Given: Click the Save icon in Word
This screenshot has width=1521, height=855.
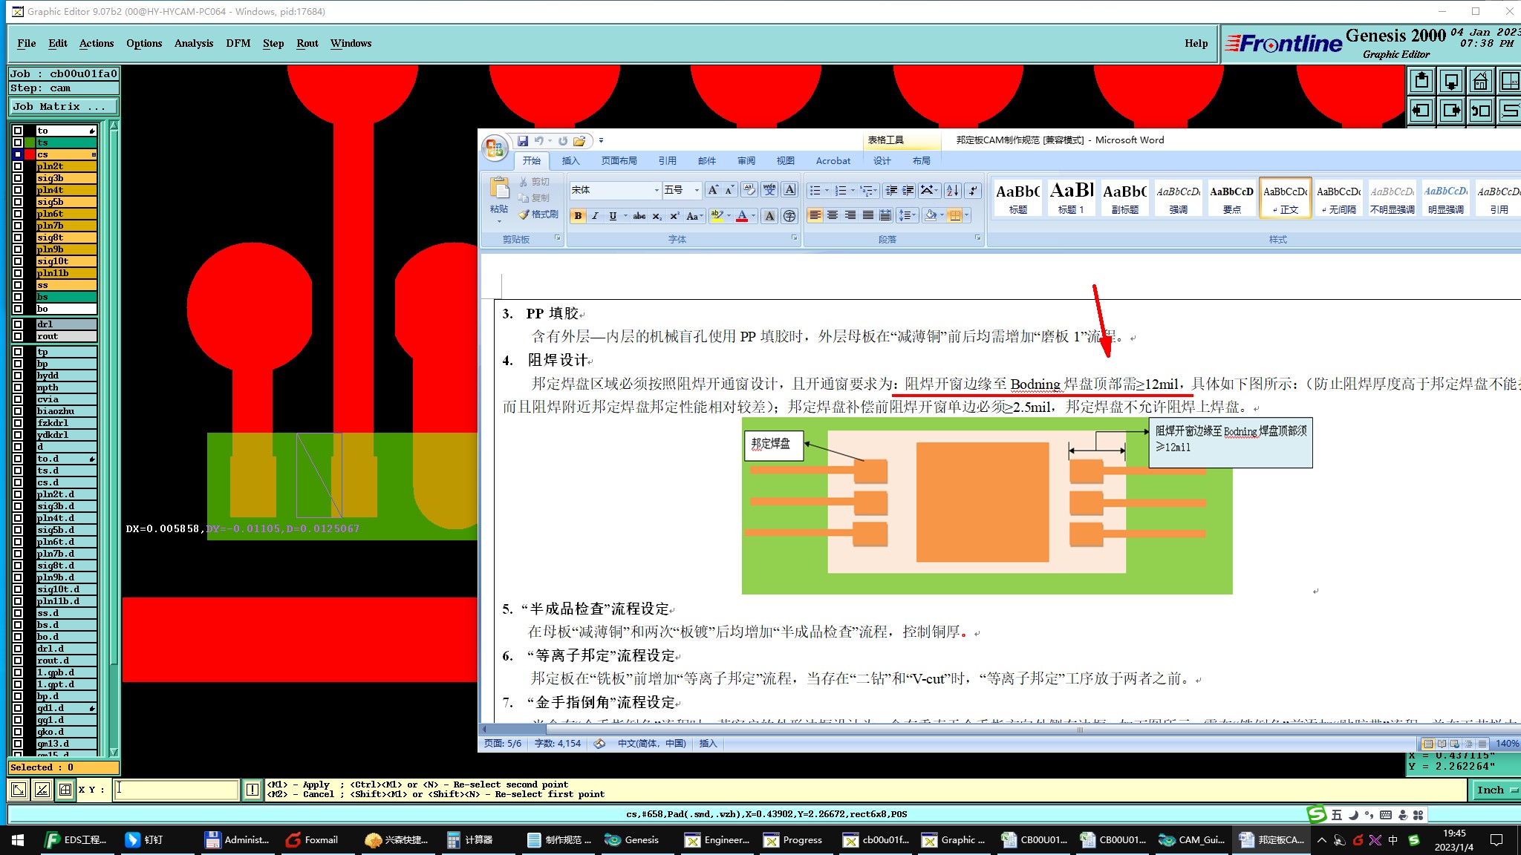Looking at the screenshot, I should (523, 140).
